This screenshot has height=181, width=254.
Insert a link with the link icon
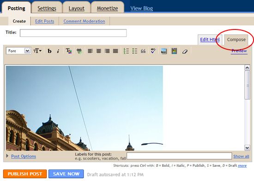click(x=79, y=51)
